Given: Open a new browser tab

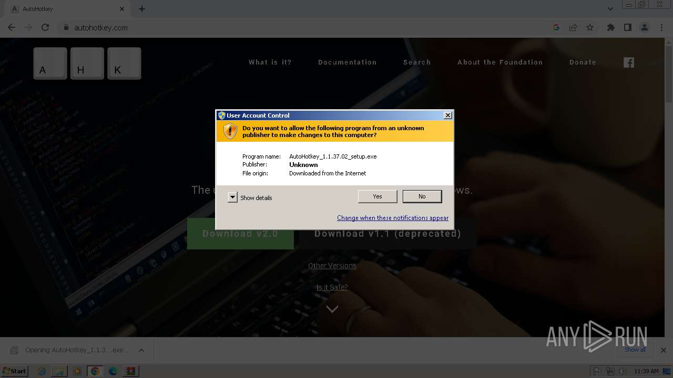Looking at the screenshot, I should tap(142, 9).
